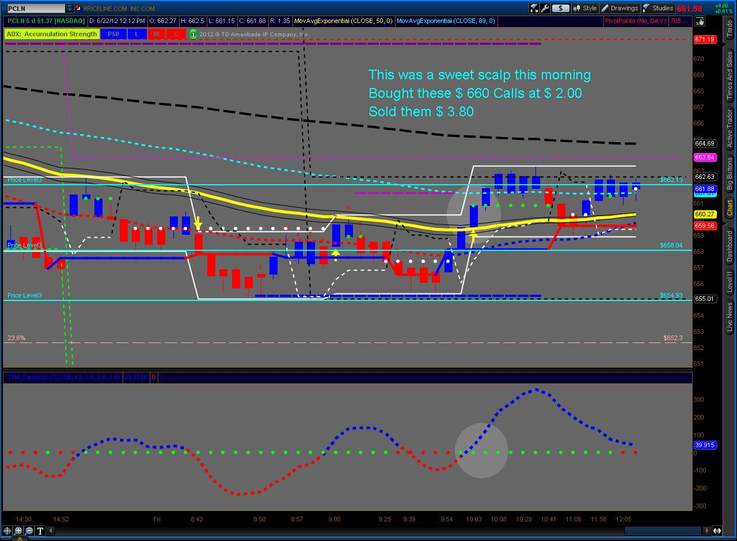737x541 pixels.
Task: Click the colored squares link icon
Action: point(78,8)
